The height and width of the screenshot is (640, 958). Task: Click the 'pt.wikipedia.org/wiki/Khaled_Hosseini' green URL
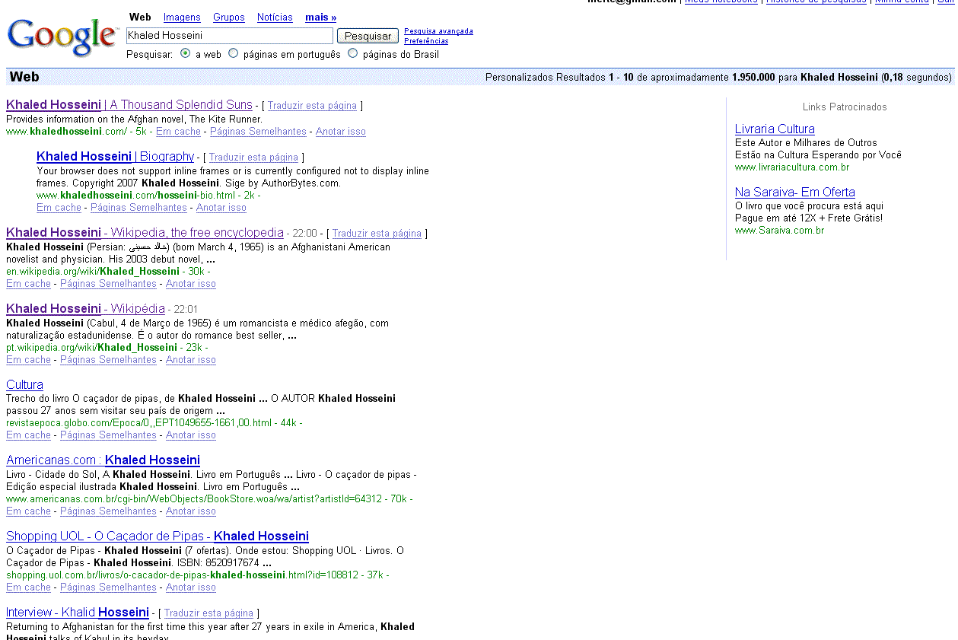tap(92, 348)
